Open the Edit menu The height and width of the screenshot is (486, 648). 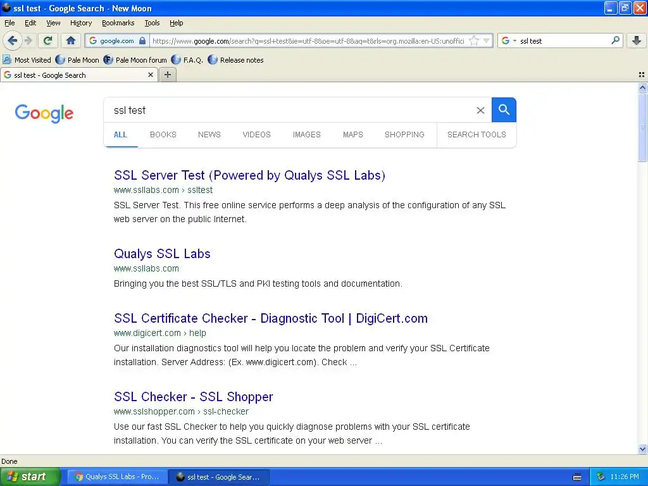coord(30,23)
